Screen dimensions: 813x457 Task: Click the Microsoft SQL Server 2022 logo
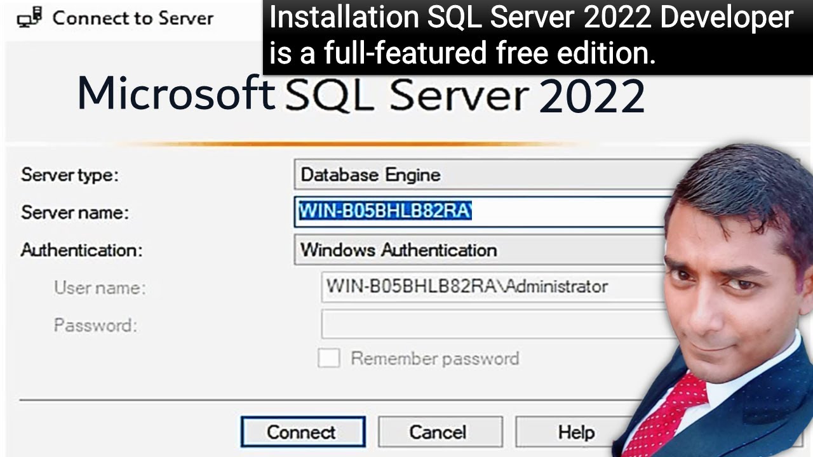click(361, 95)
